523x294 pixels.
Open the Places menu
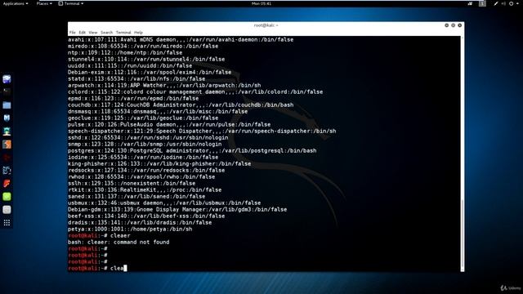coord(44,3)
